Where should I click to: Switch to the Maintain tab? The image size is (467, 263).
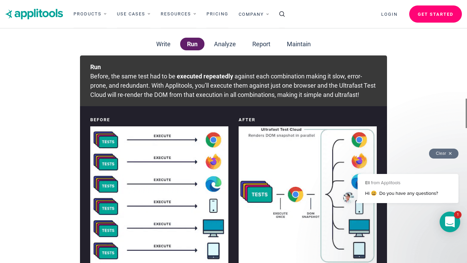pos(298,44)
